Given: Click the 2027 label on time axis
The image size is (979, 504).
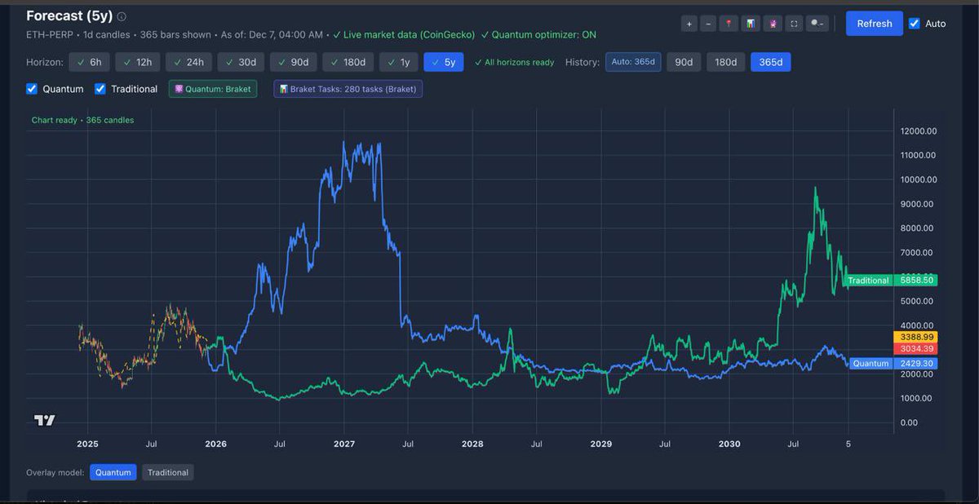Looking at the screenshot, I should tap(344, 444).
